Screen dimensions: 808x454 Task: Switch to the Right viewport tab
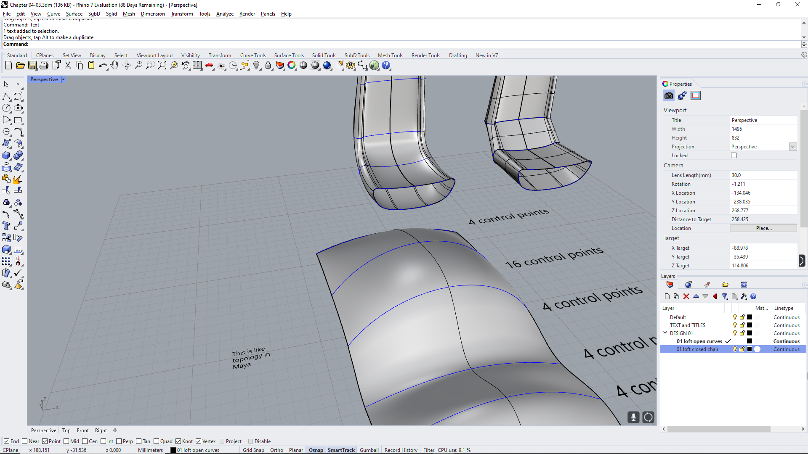101,430
